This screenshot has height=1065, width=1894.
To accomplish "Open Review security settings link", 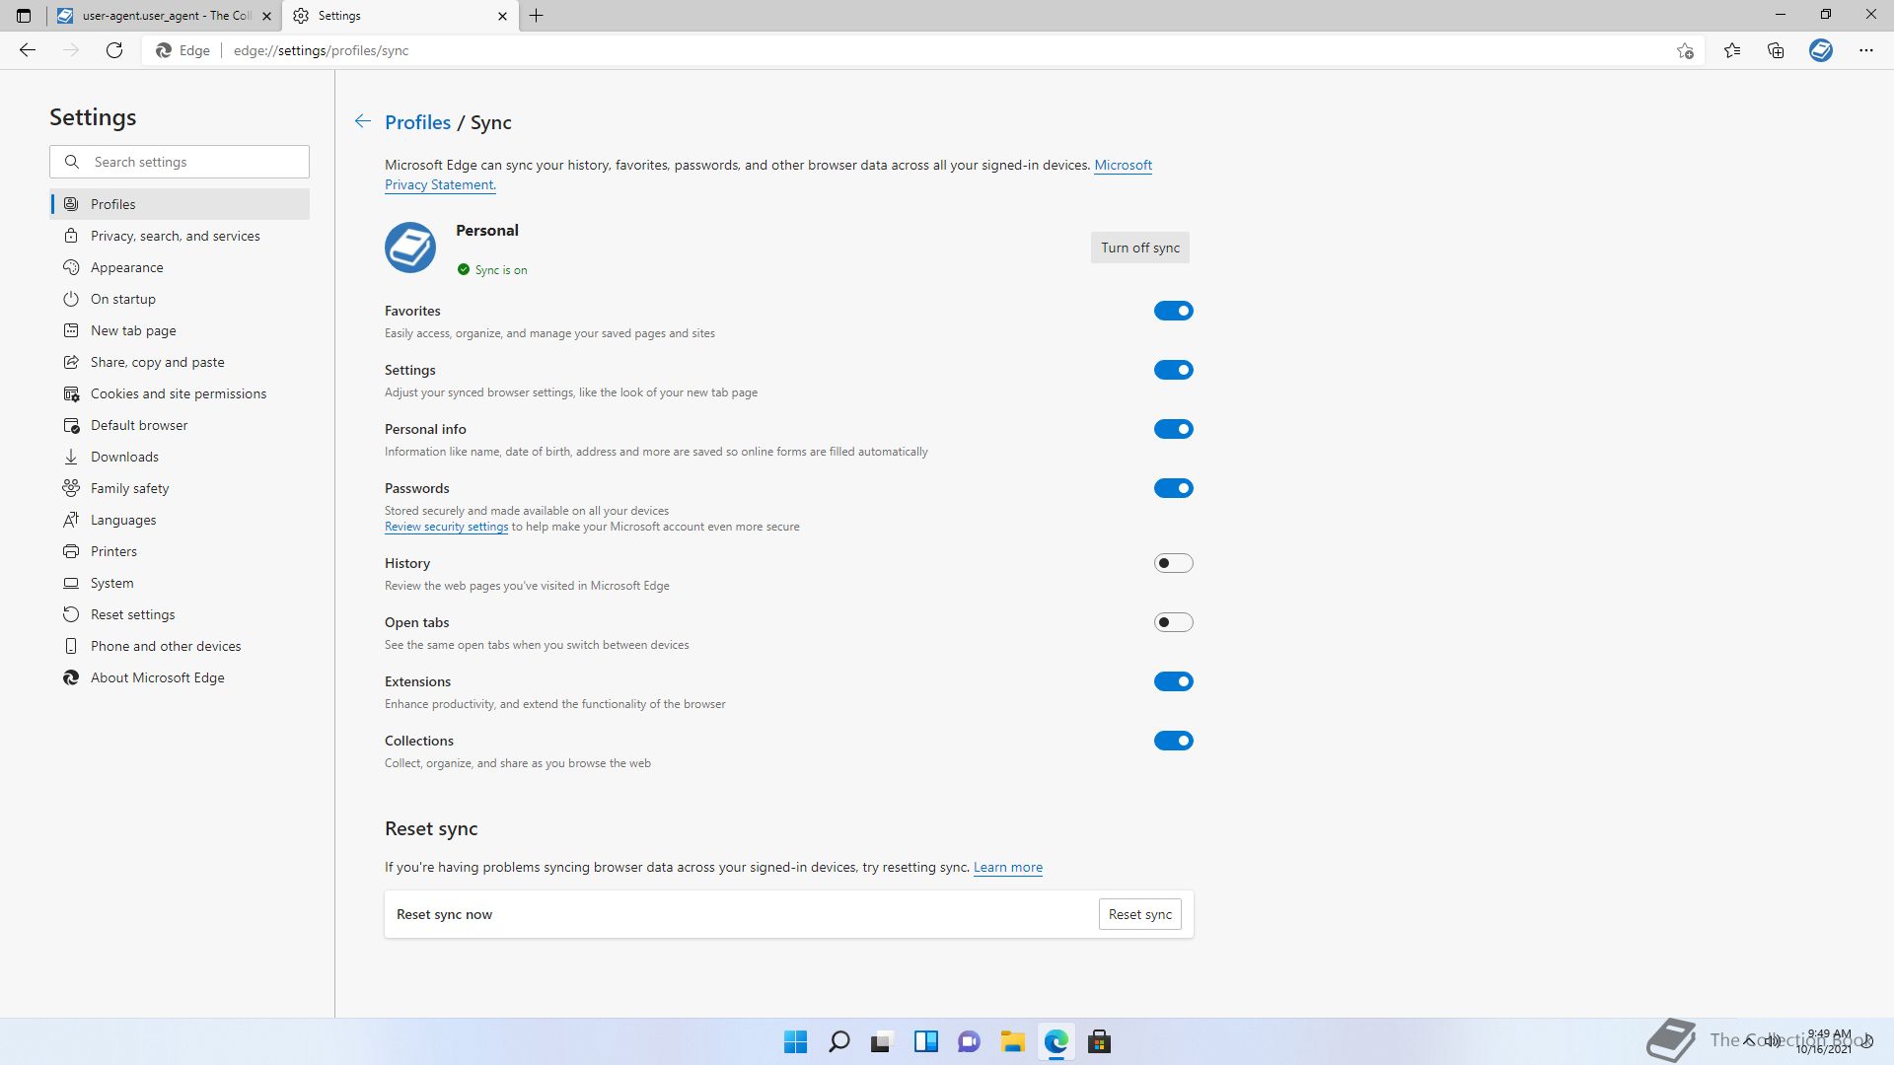I will pos(446,527).
